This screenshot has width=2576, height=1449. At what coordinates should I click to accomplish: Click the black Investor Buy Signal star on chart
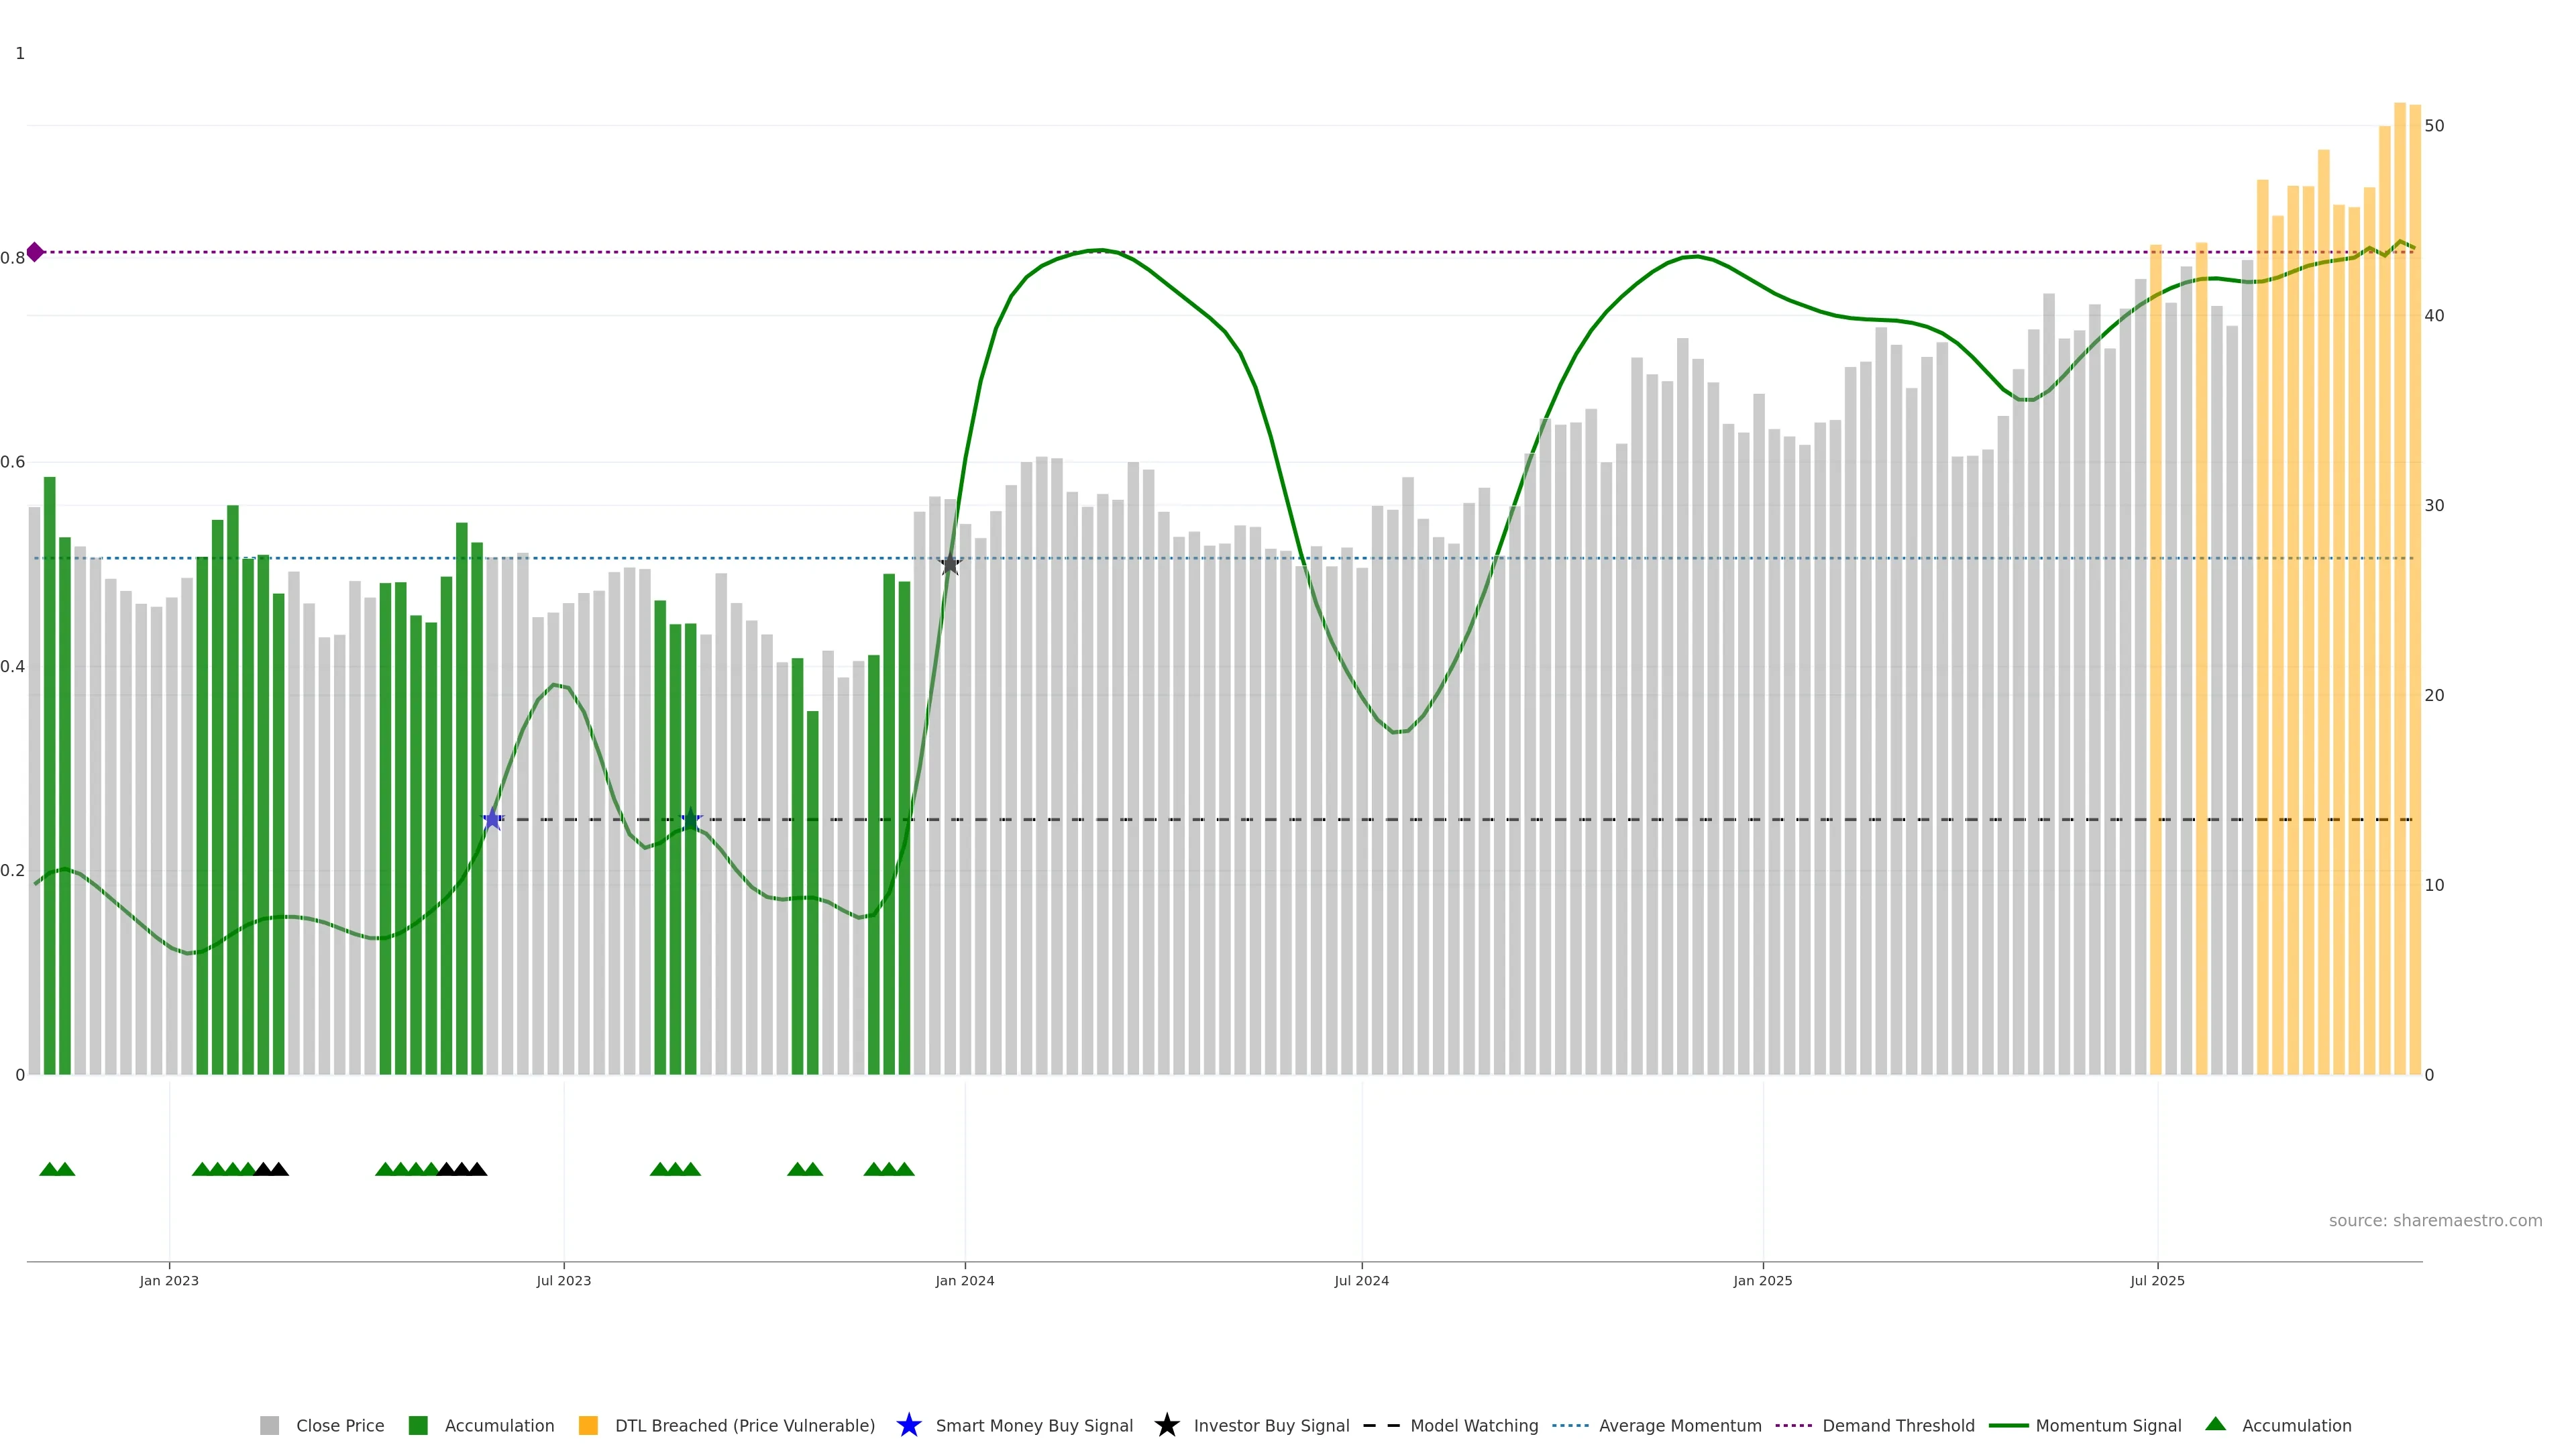tap(950, 565)
